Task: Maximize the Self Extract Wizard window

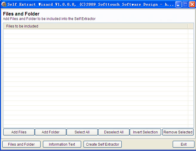Action: click(185, 4)
